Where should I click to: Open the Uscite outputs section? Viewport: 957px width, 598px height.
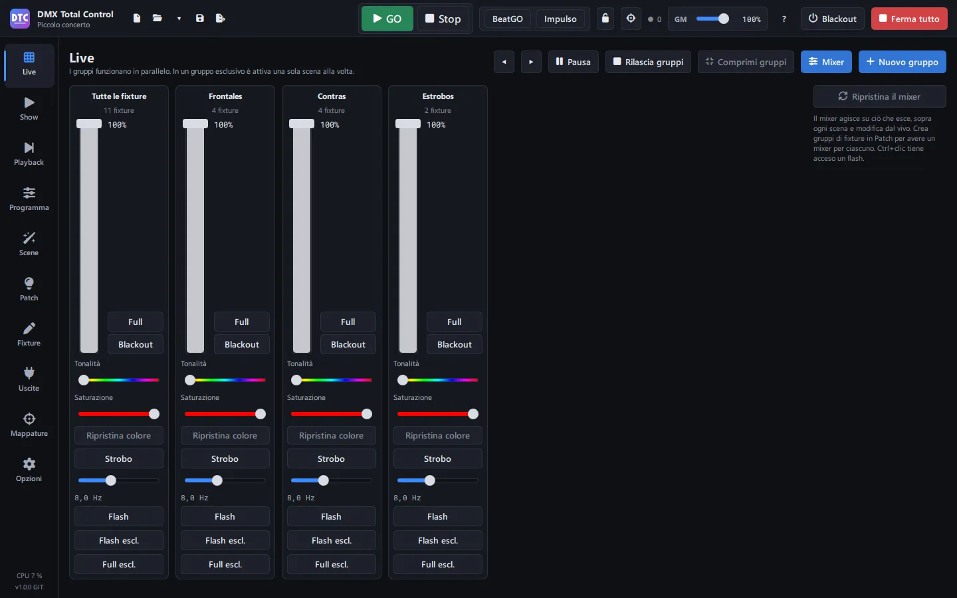(x=29, y=380)
